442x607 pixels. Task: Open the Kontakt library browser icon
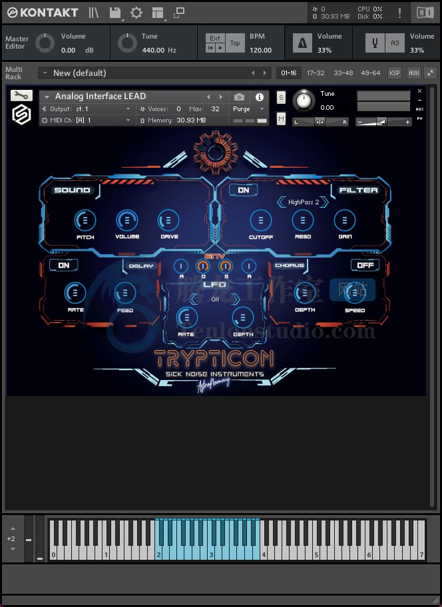94,13
